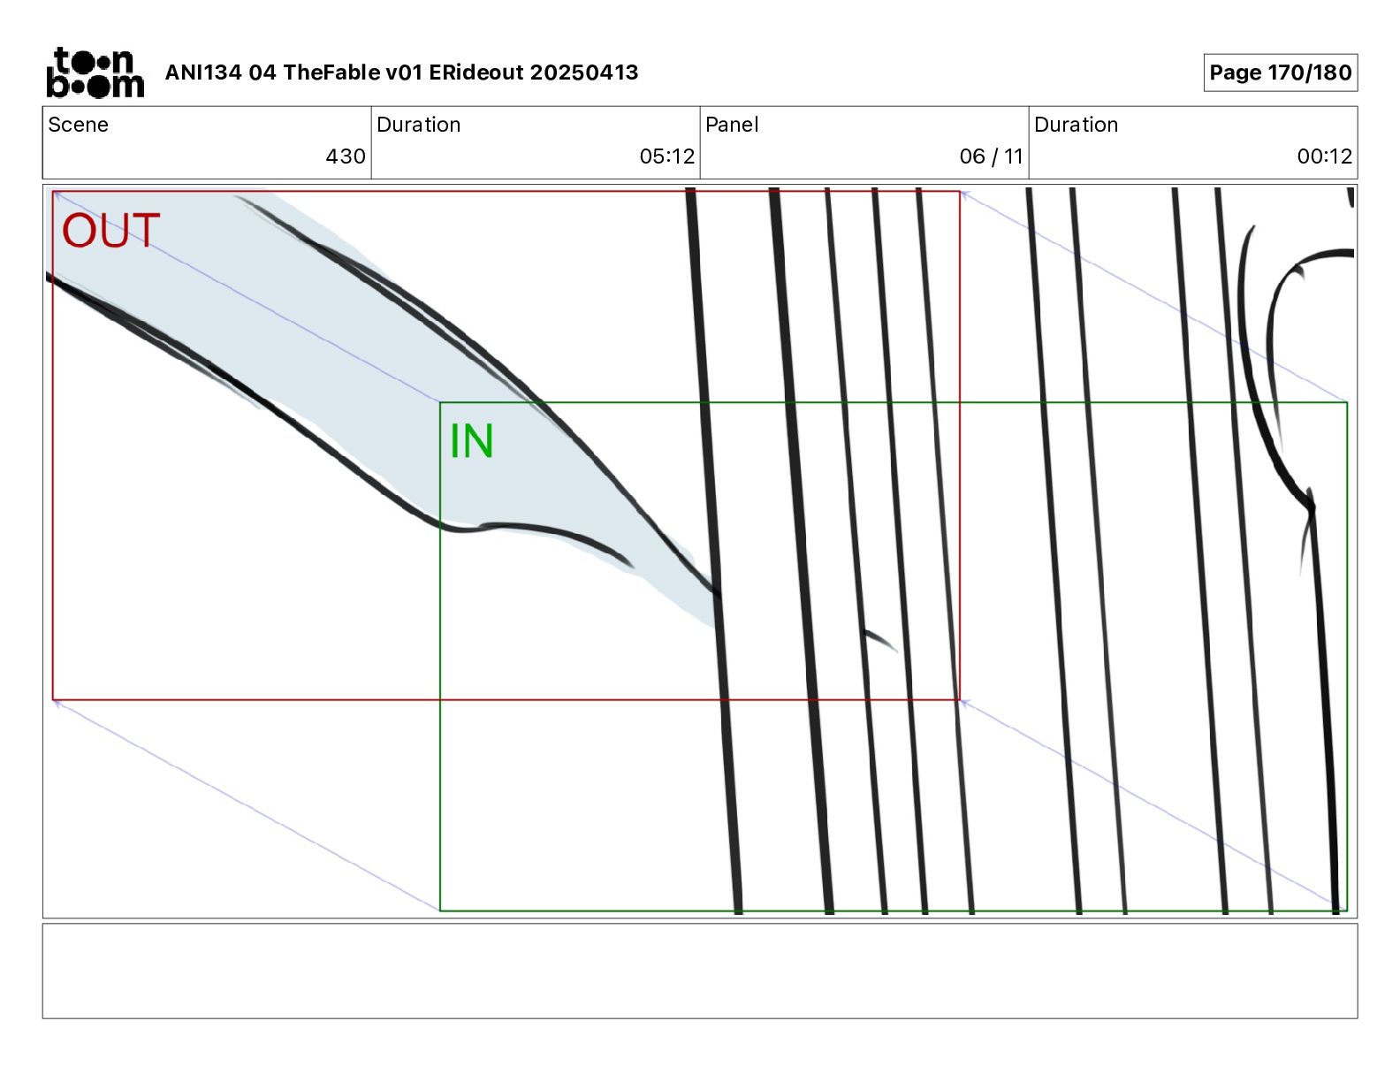1400x1082 pixels.
Task: Click the red 'OUT' camera label
Action: tap(110, 231)
